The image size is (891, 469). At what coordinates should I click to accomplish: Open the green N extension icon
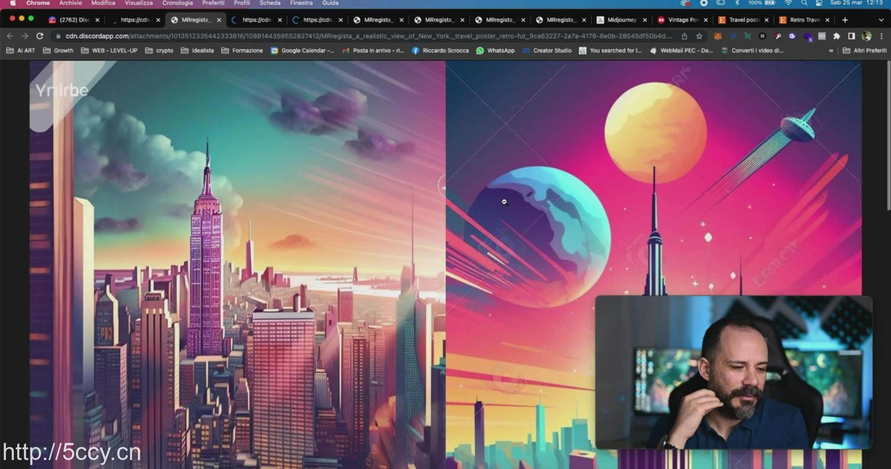(x=747, y=36)
